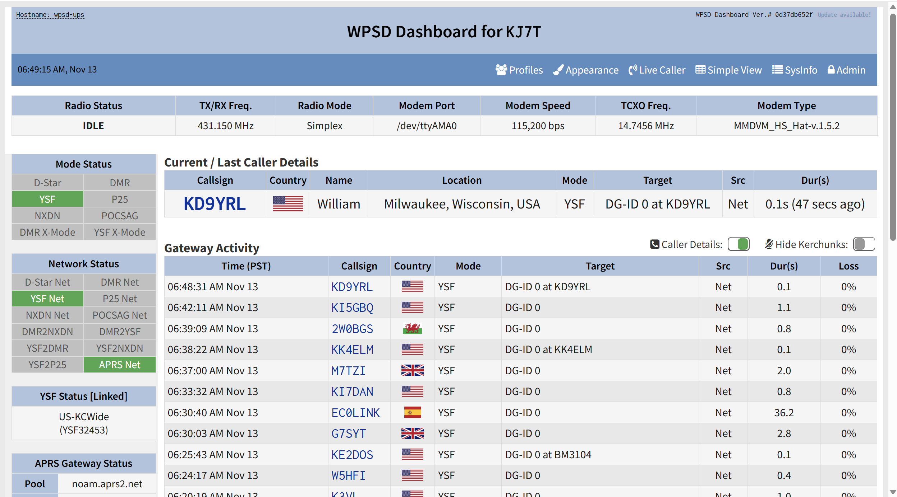Click the Wales flag for 2W0BGS
The image size is (897, 497).
(x=412, y=329)
